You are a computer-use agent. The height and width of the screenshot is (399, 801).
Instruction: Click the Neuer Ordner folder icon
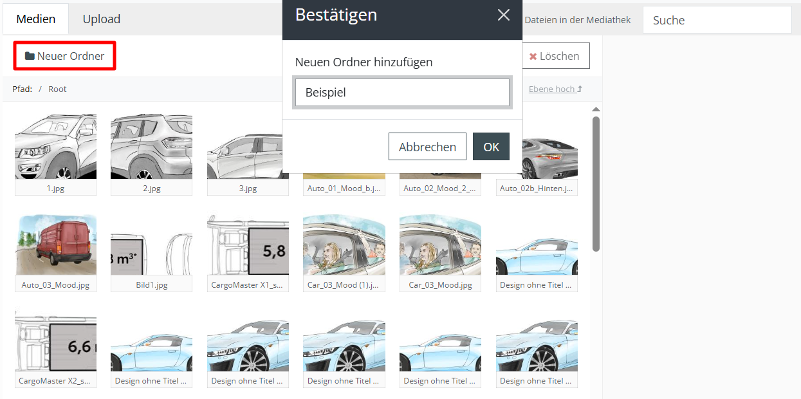click(x=30, y=56)
